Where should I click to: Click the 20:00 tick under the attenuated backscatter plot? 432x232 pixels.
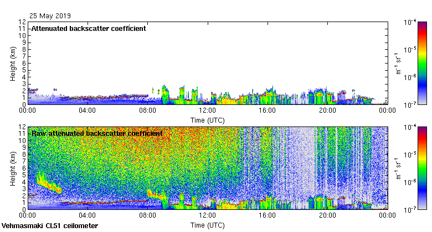point(327,110)
